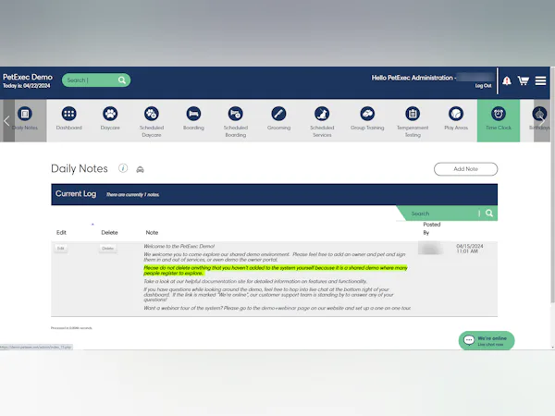
Task: Open the Temperament Testing icon
Action: click(413, 114)
